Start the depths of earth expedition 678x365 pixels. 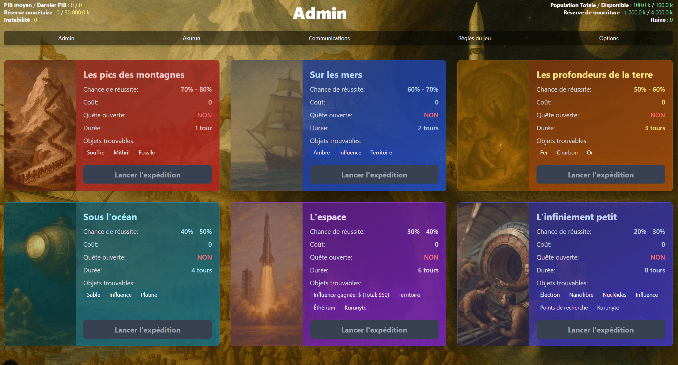point(601,175)
